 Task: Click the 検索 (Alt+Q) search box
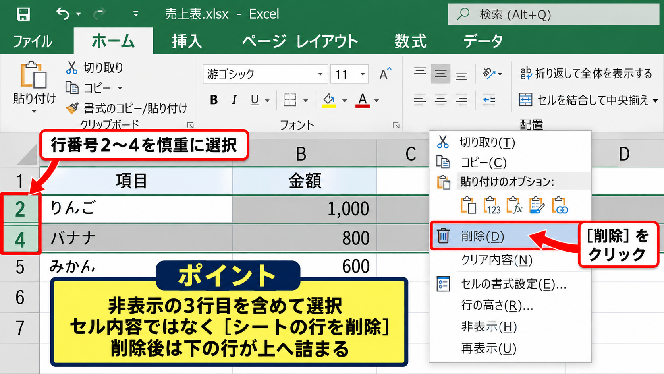554,14
